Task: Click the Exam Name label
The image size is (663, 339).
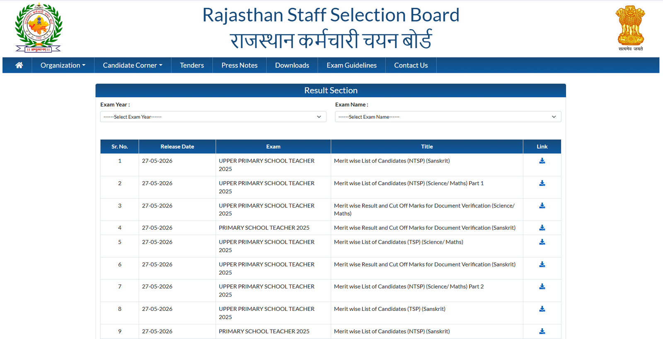Action: (x=351, y=105)
